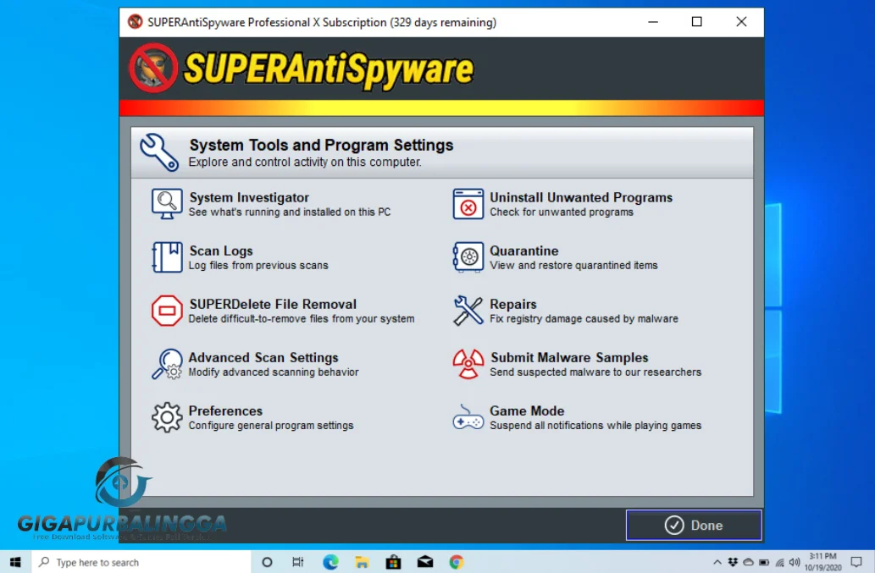This screenshot has width=875, height=573.
Task: Click the Dropbox tray icon
Action: point(733,562)
